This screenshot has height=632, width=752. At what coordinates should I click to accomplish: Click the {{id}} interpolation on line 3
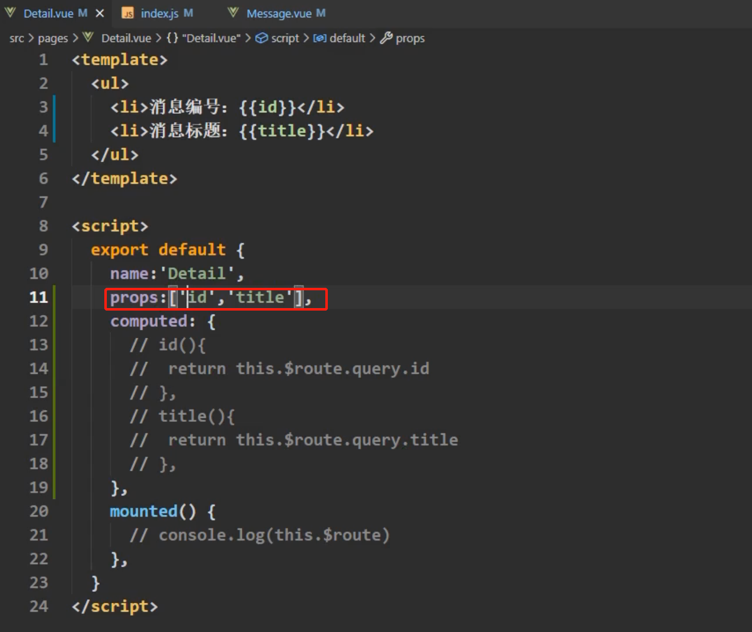click(x=267, y=107)
